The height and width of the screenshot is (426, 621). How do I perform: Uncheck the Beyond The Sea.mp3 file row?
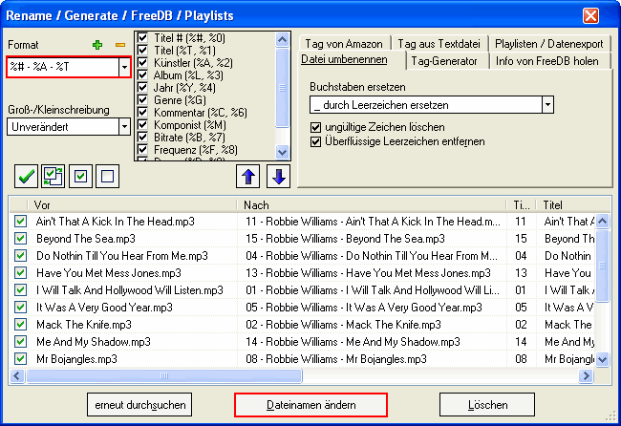click(x=21, y=239)
